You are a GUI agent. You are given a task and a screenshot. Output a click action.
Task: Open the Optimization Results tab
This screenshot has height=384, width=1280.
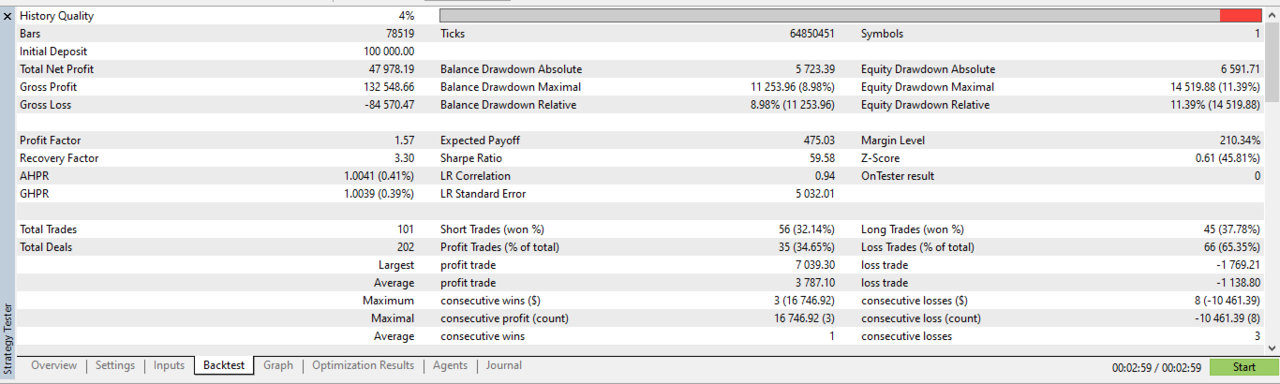(x=363, y=366)
